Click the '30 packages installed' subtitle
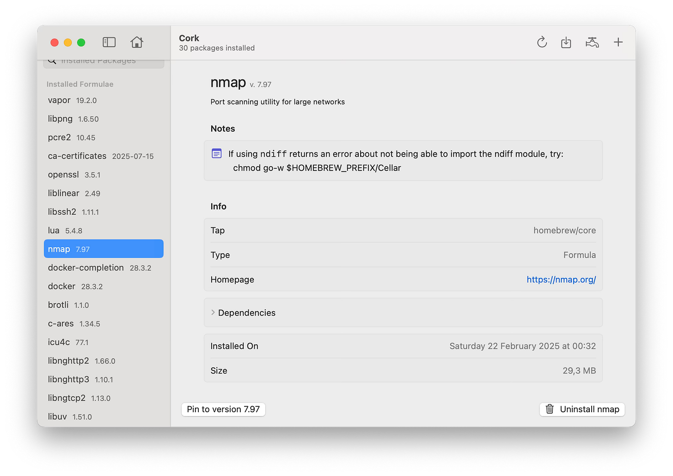The width and height of the screenshot is (673, 476). pos(217,48)
